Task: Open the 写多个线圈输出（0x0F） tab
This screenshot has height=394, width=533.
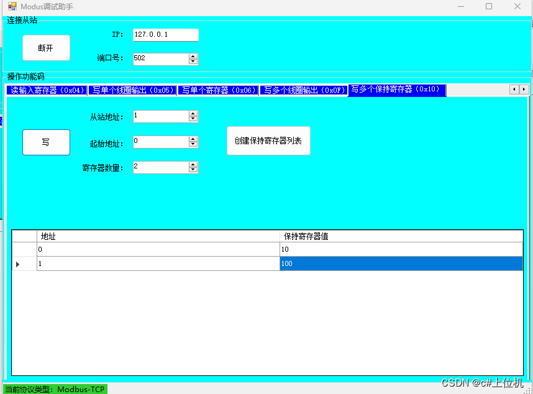Action: point(304,89)
